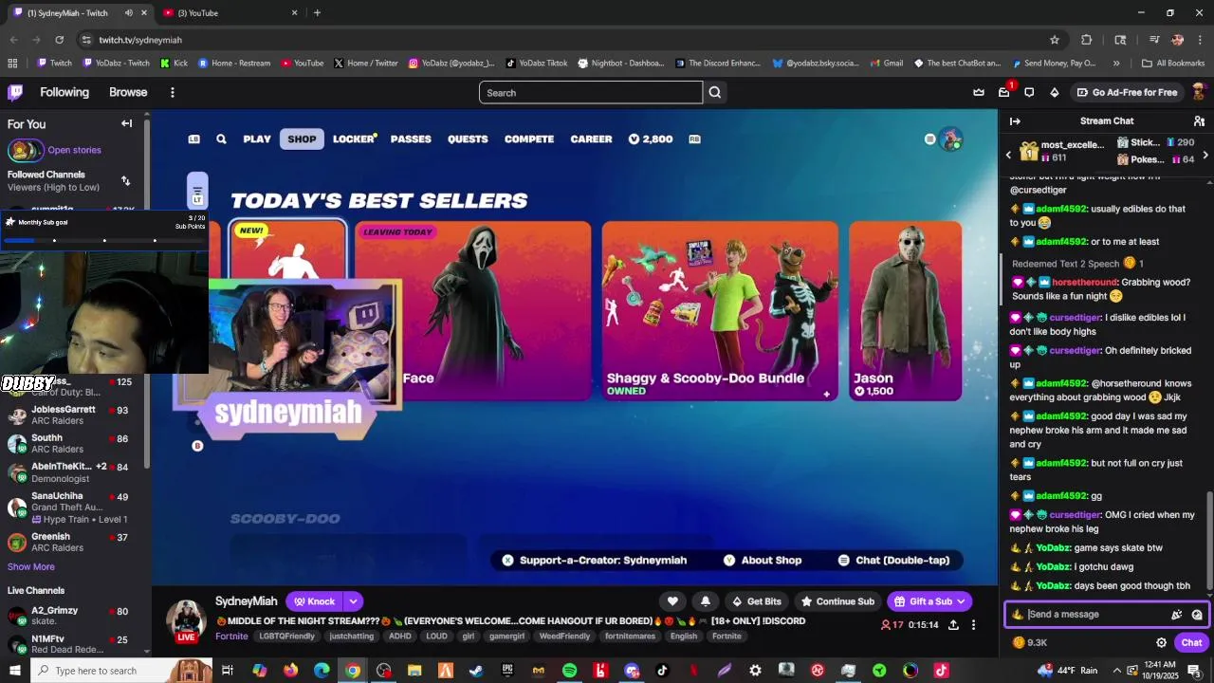
Task: Open JoblessGarrett channel in sidebar
Action: click(x=74, y=415)
